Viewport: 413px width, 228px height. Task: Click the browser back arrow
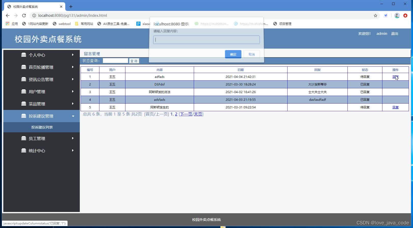pos(8,16)
